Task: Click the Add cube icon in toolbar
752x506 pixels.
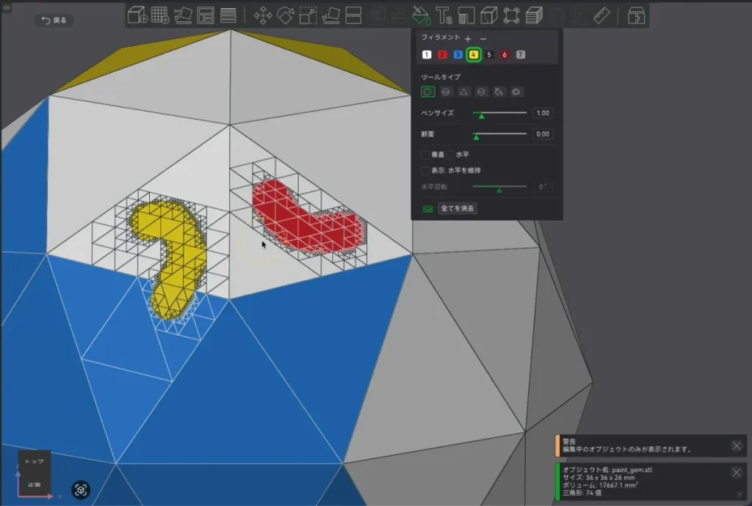Action: (x=137, y=15)
